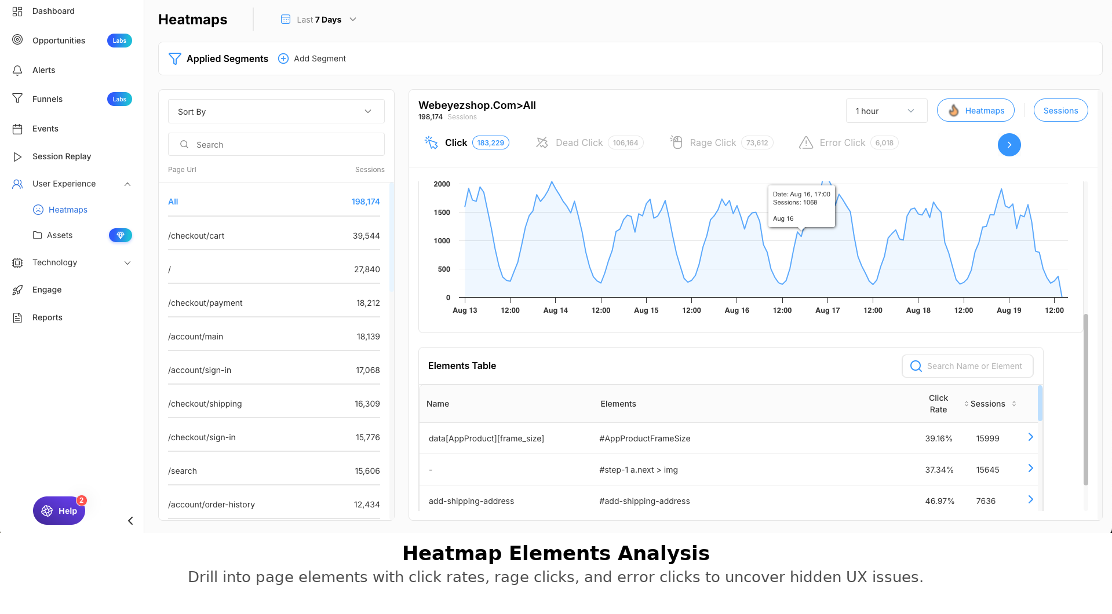Open Last 7 Days date range dropdown
This screenshot has width=1112, height=614.
coord(319,20)
